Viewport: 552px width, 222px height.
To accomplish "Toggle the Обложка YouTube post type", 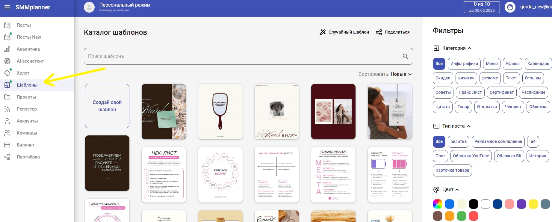I will (x=471, y=156).
